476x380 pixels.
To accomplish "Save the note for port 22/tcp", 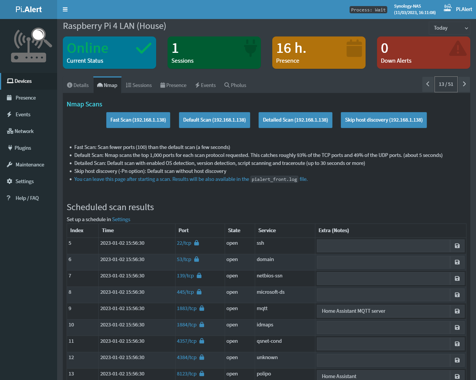I will [x=457, y=246].
